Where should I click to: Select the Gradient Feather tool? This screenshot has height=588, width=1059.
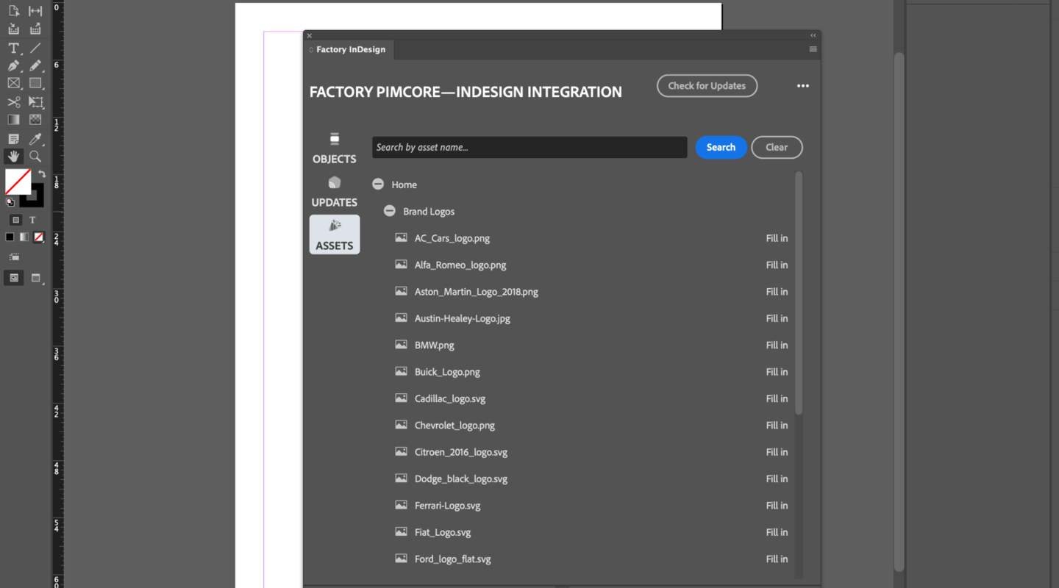(x=35, y=120)
